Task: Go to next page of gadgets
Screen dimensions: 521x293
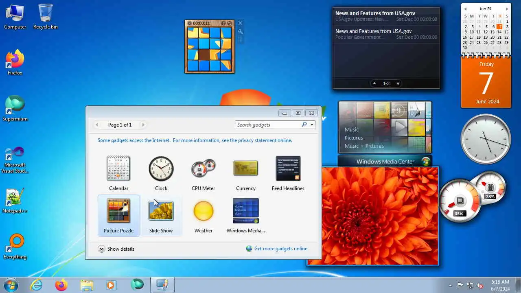Action: point(143,125)
